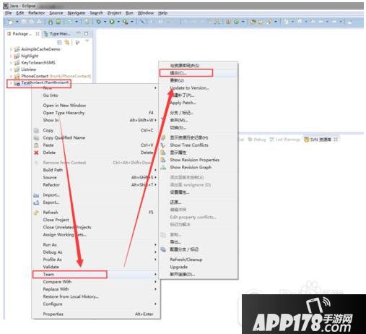Open the Navigate menu
This screenshot has height=334, width=366.
click(77, 13)
